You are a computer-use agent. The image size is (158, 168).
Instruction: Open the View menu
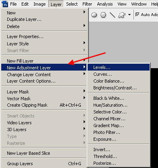[122, 4]
